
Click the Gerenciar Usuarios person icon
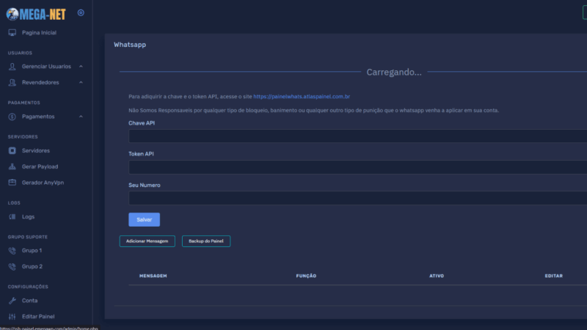click(12, 67)
